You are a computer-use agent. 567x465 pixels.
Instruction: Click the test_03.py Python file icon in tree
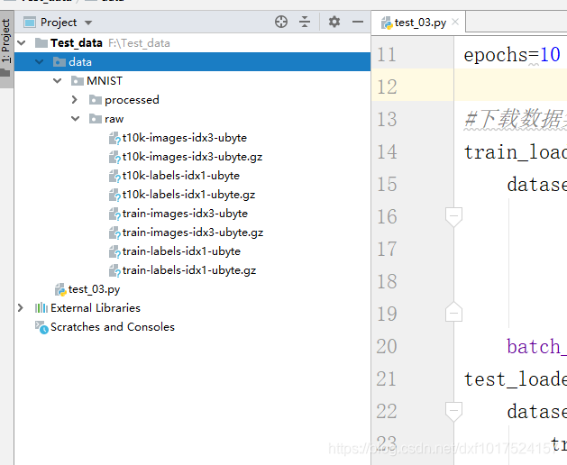pos(60,289)
